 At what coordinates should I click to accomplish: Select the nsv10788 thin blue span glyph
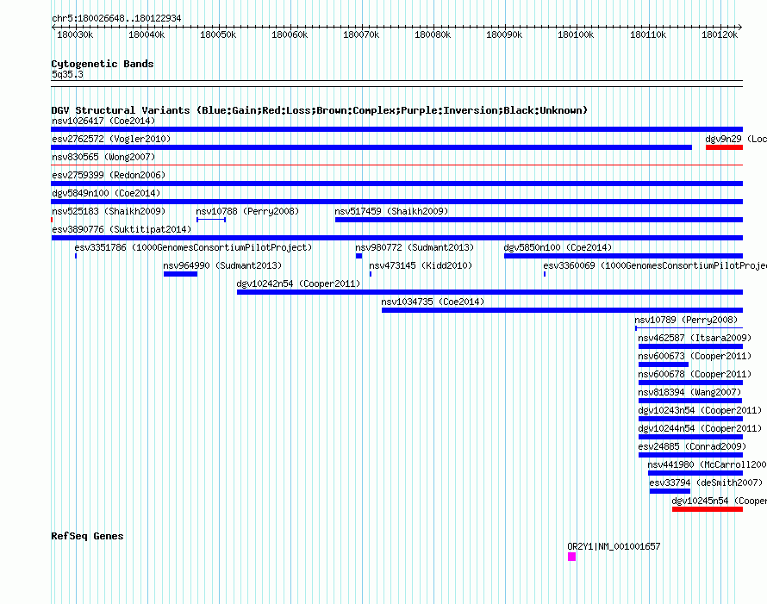pos(211,220)
